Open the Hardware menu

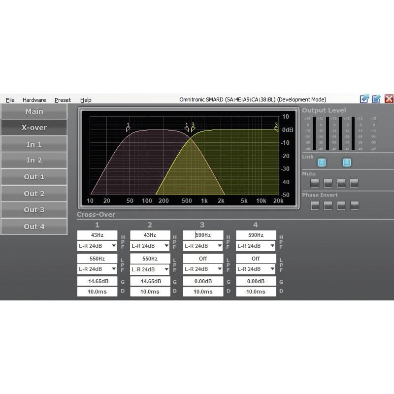tap(34, 100)
